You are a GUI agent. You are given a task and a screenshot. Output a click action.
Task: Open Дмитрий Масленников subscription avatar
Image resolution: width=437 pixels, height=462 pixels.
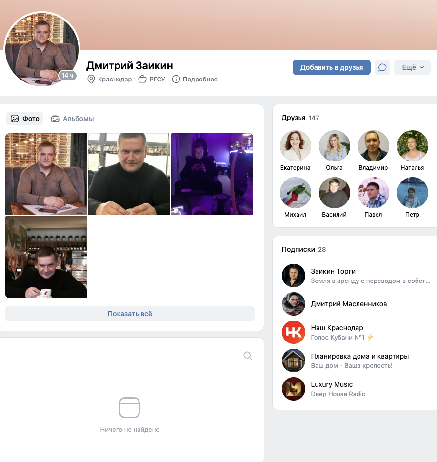[294, 304]
